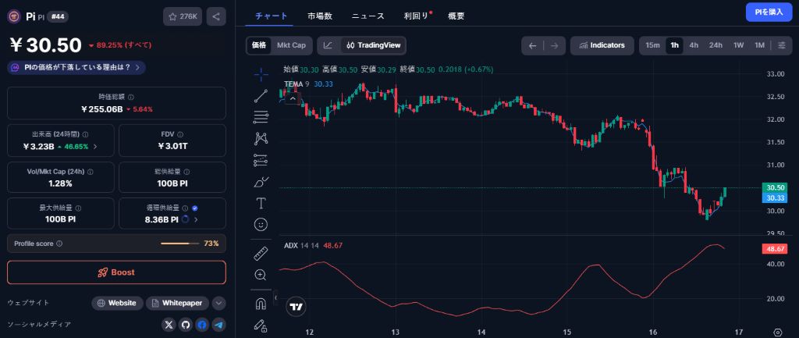Toggle lock all drawing tools icon

[x=261, y=325]
